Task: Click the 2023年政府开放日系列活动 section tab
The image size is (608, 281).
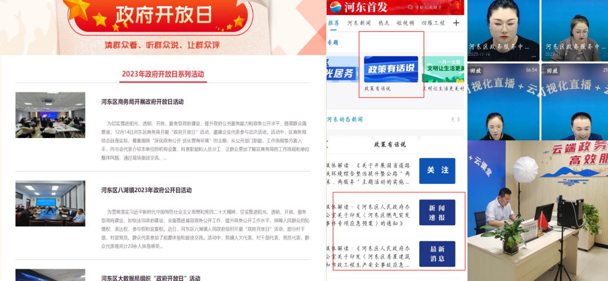Action: [x=163, y=74]
